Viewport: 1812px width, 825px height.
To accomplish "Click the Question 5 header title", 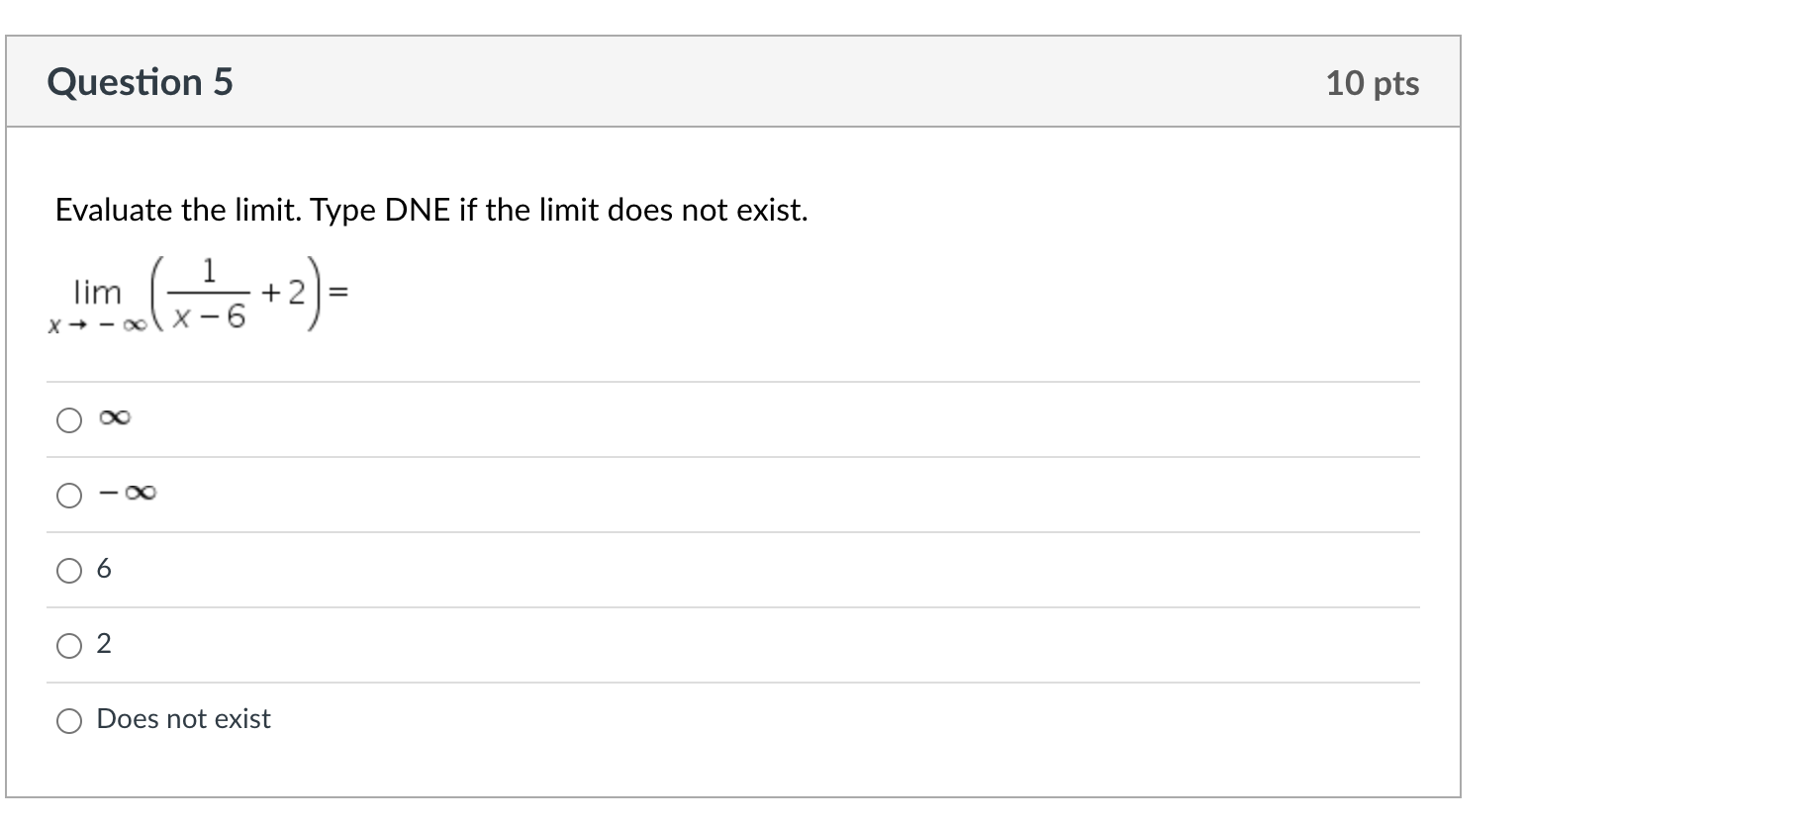I will pos(143,82).
